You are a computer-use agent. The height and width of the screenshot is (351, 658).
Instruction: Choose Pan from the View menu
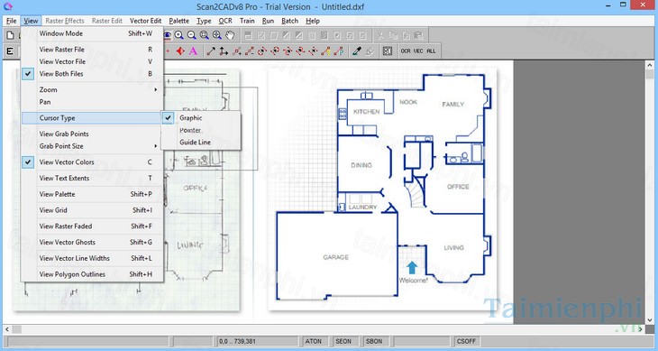point(92,102)
